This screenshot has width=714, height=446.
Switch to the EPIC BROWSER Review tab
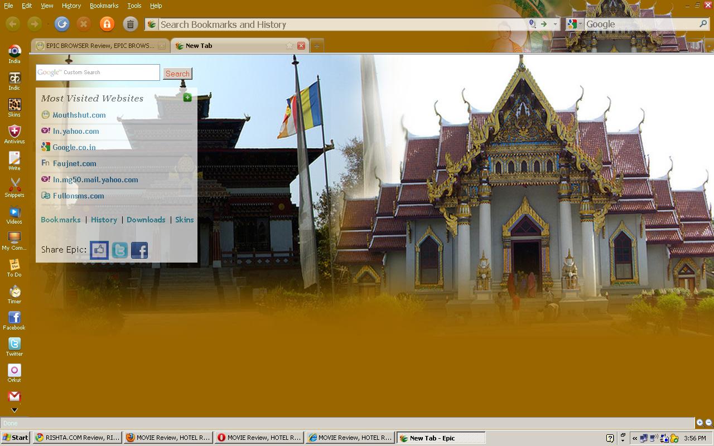(100, 46)
